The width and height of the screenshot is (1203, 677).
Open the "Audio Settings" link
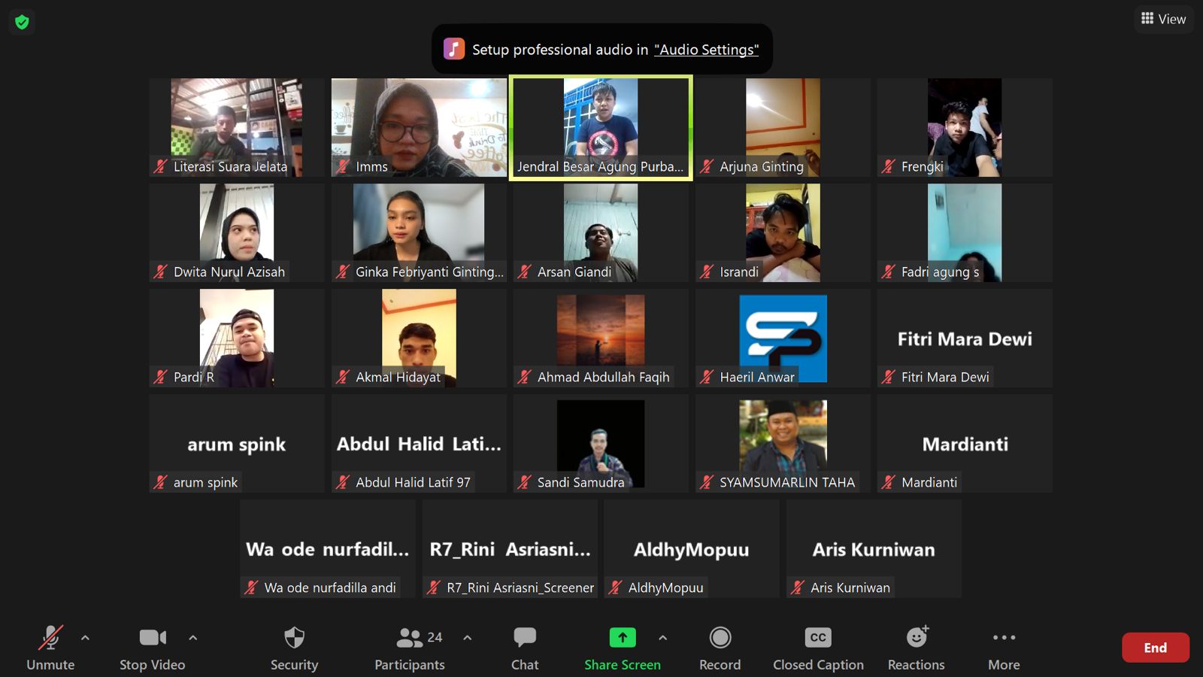[706, 50]
